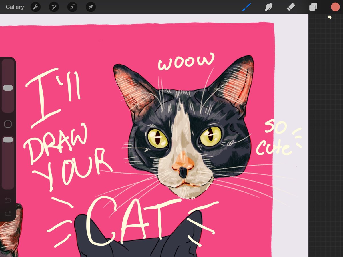
Task: Select the Transform arrow tool
Action: pyautogui.click(x=90, y=7)
